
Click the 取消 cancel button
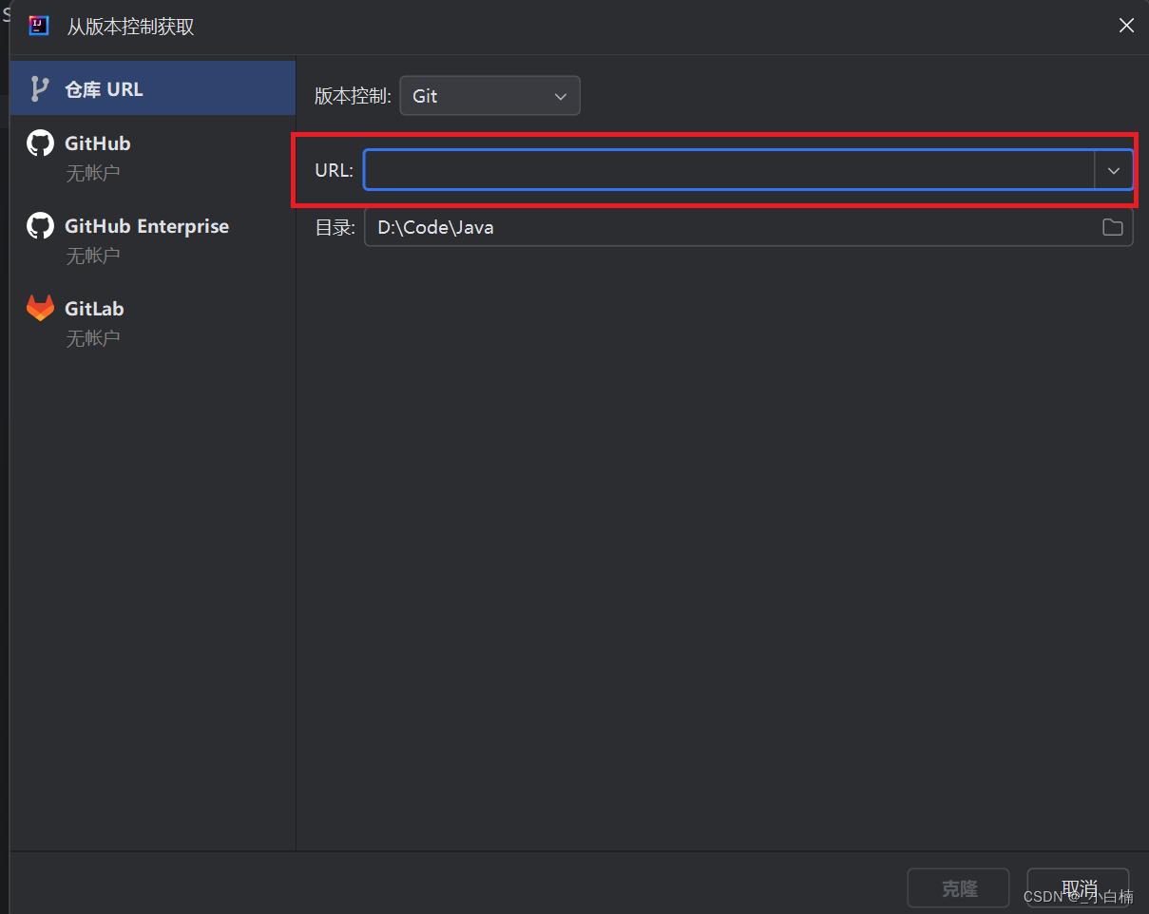(x=1079, y=888)
